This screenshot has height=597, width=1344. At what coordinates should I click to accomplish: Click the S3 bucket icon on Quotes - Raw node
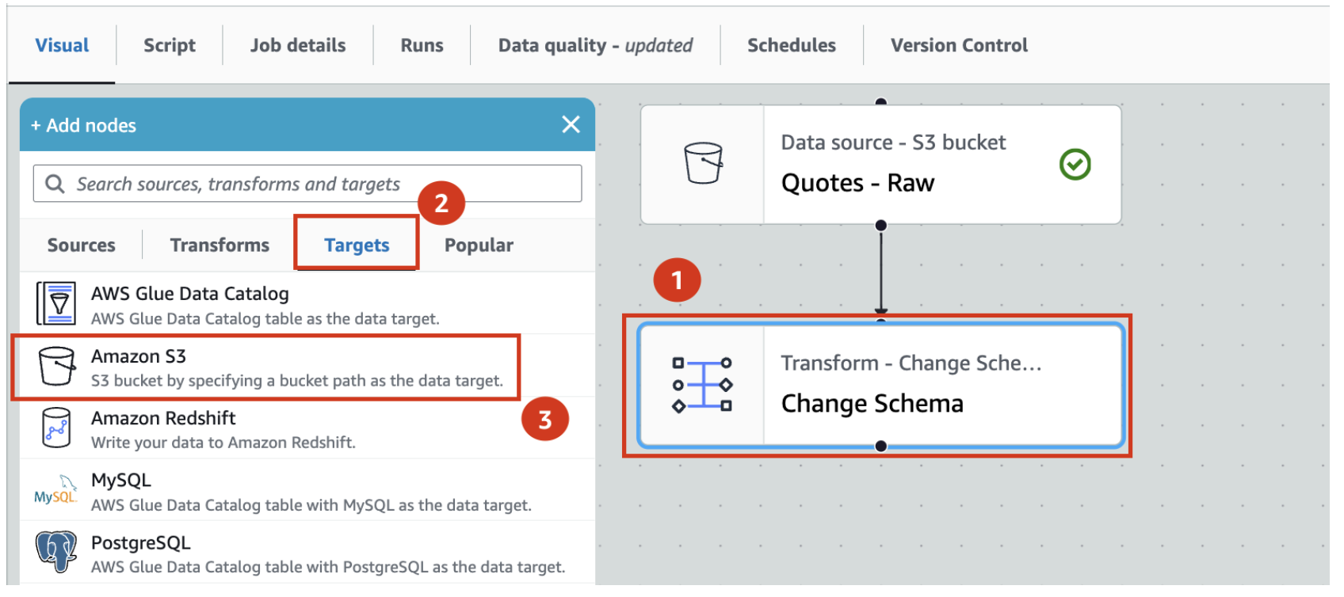(703, 164)
